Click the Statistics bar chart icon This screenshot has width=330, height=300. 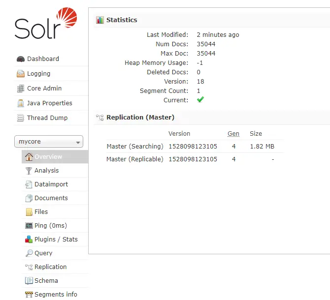click(x=100, y=20)
